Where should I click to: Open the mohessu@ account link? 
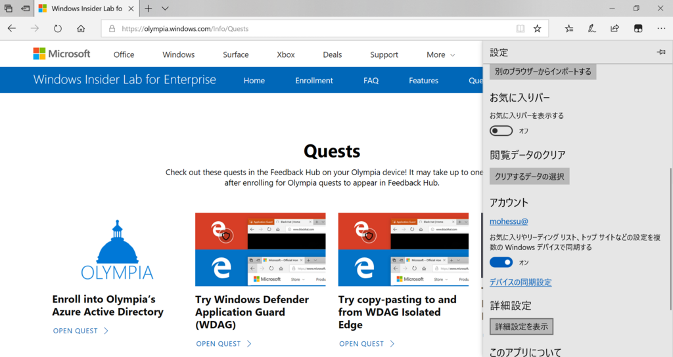(x=509, y=222)
